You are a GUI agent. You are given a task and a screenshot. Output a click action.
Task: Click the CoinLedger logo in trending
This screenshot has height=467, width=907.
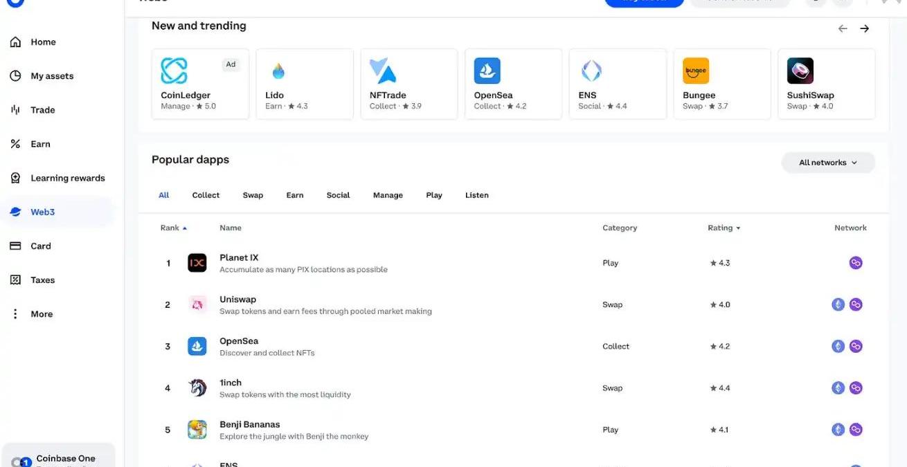174,71
